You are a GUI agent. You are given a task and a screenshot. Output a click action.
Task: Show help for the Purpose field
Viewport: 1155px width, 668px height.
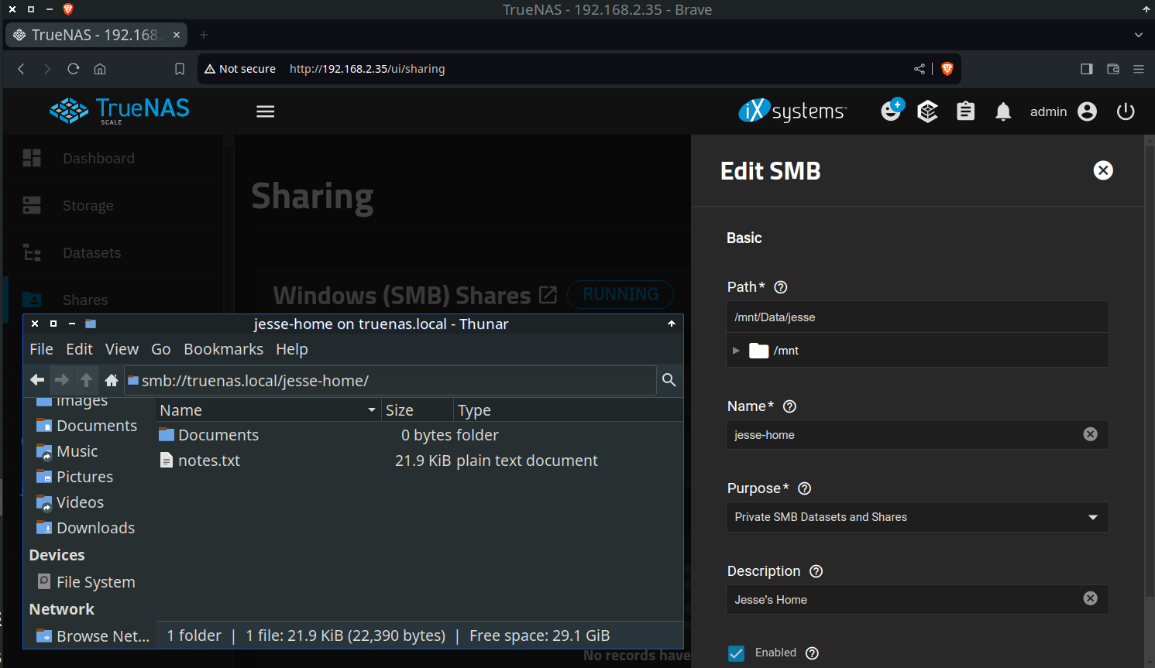[804, 488]
